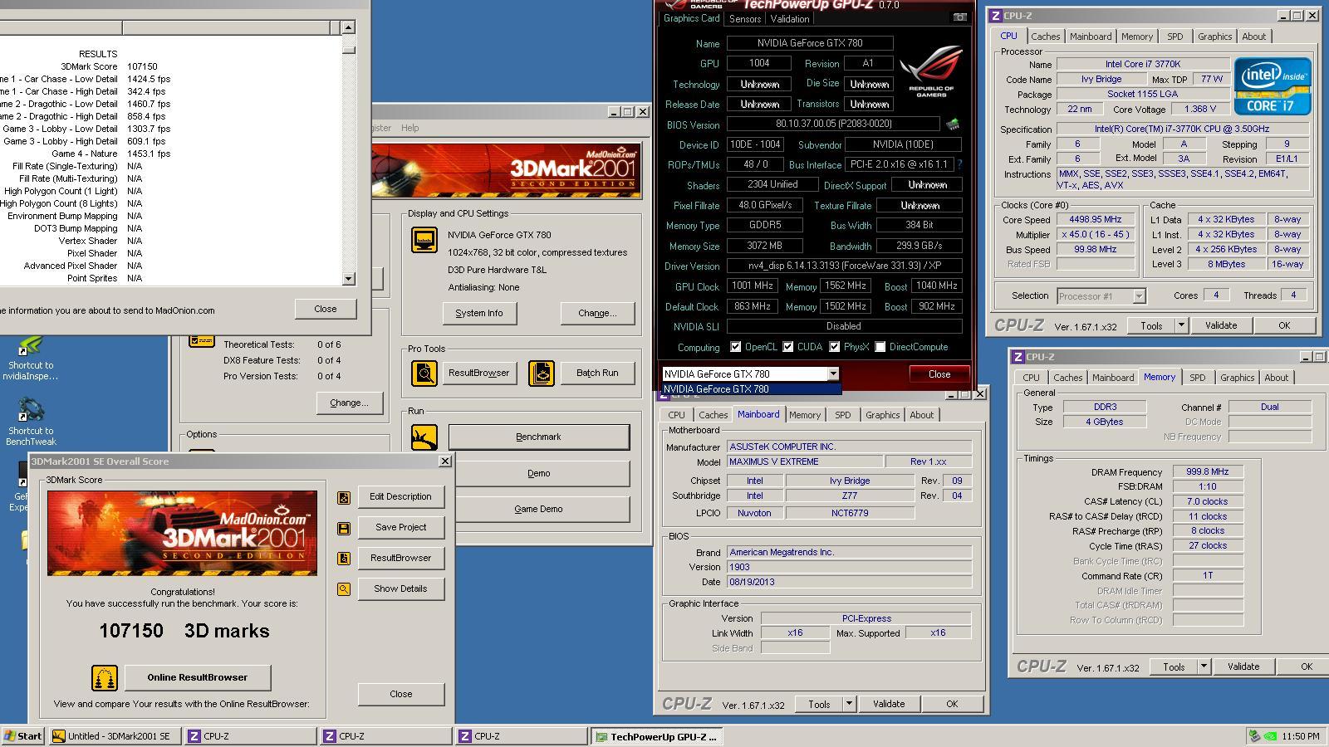Image resolution: width=1329 pixels, height=747 pixels.
Task: Click the Save Project button
Action: point(401,527)
